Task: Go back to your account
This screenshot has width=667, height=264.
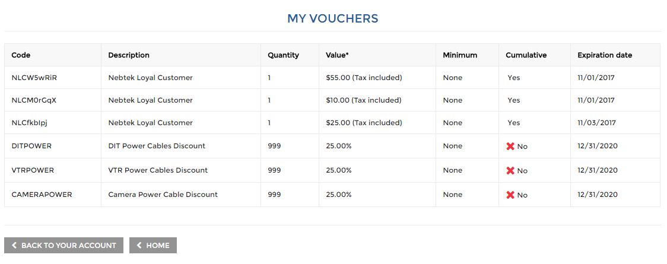Action: pos(64,245)
